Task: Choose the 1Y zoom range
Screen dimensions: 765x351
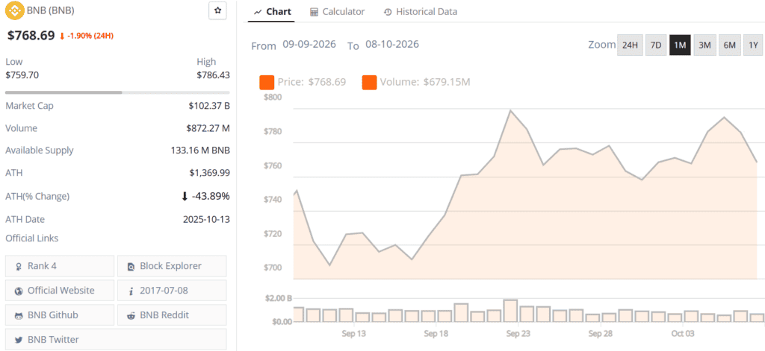Action: (x=753, y=45)
